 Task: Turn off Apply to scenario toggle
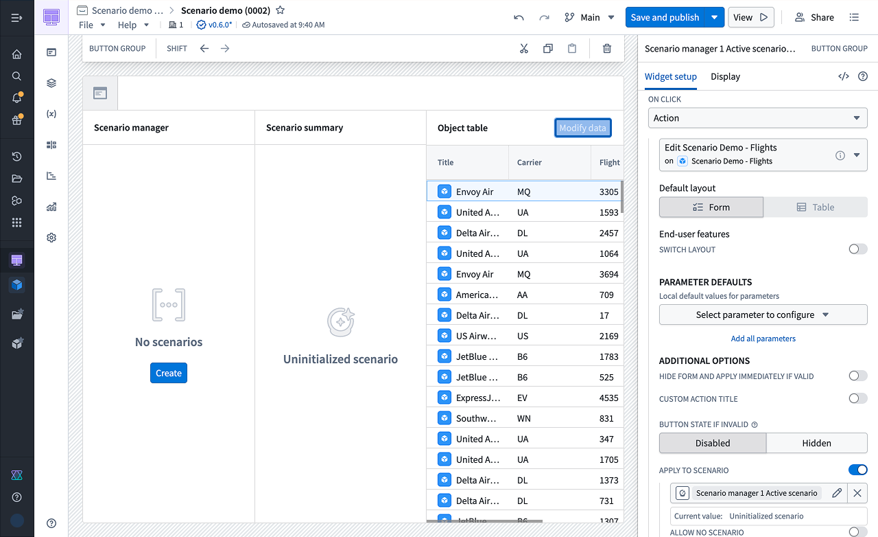pyautogui.click(x=858, y=470)
